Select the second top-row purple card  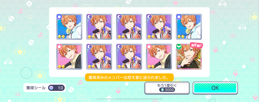pyautogui.click(x=99, y=27)
